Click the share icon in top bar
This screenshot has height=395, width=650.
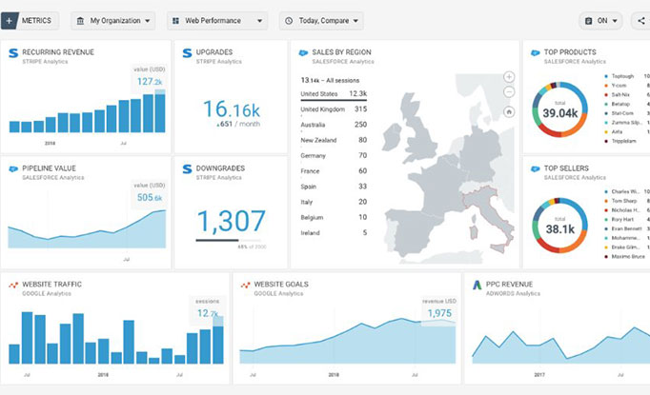coord(640,20)
